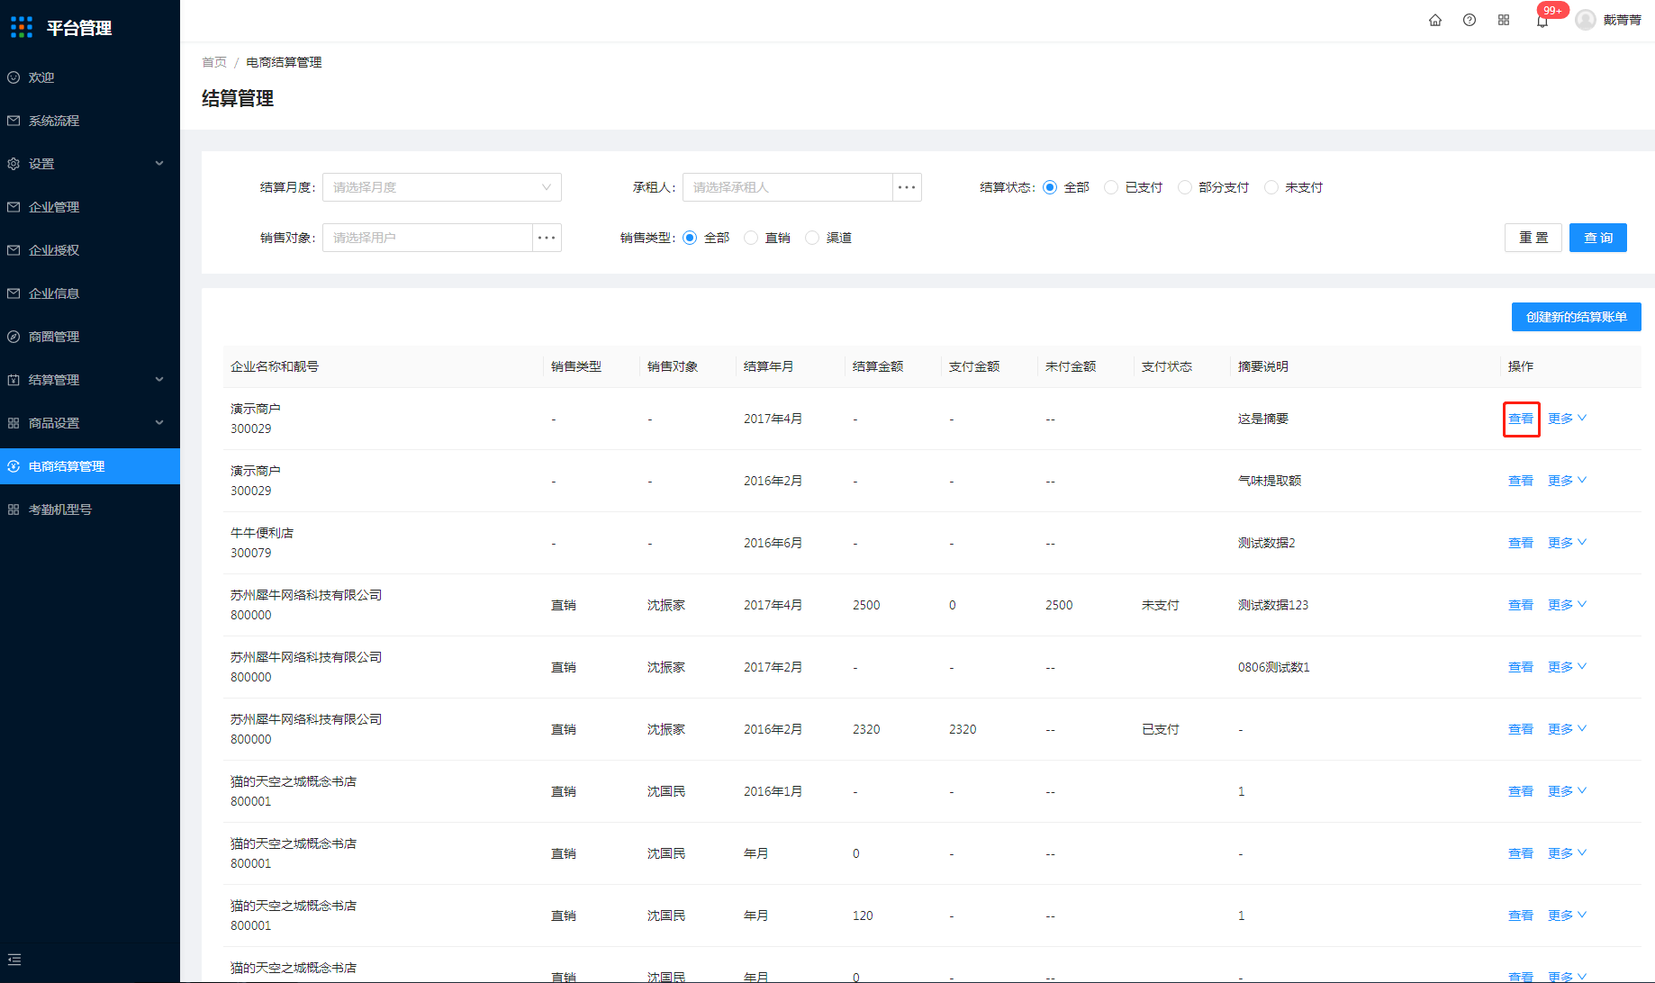Click the 重置 reset button
Screen dimensions: 1655x983
[1533, 238]
